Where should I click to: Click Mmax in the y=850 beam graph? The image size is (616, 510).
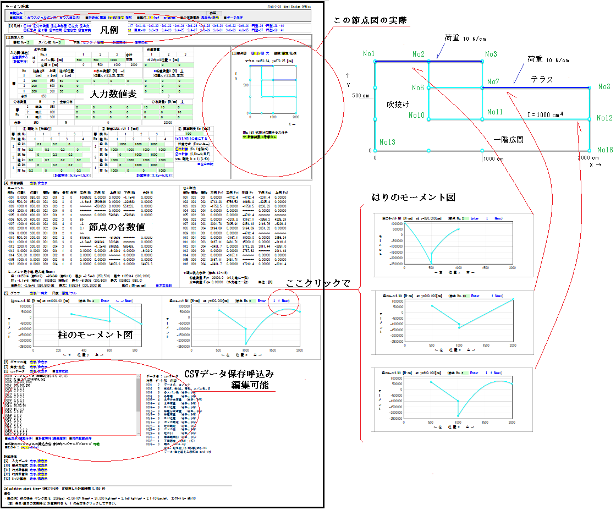498,218
